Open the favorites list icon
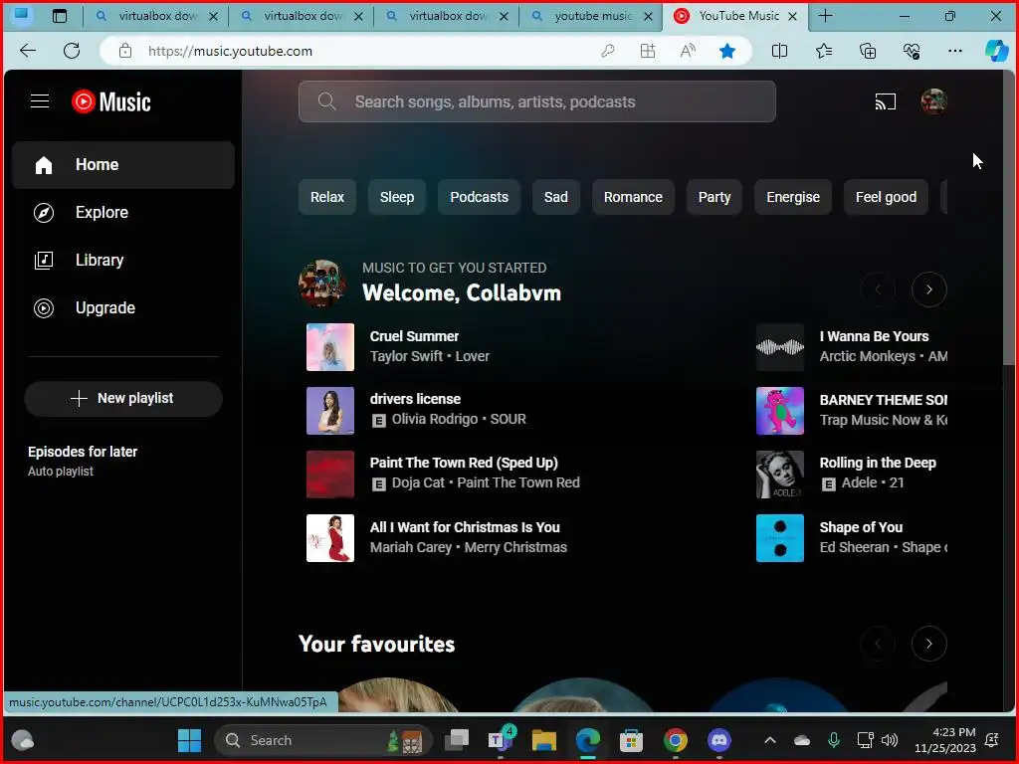 click(823, 51)
